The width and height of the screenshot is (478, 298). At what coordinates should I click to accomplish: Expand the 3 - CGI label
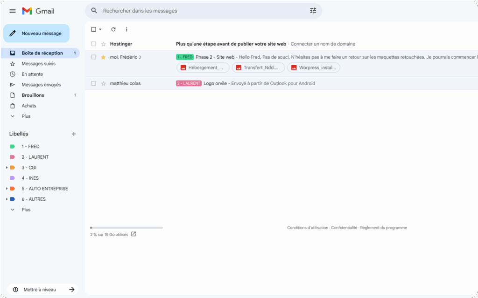tap(7, 168)
